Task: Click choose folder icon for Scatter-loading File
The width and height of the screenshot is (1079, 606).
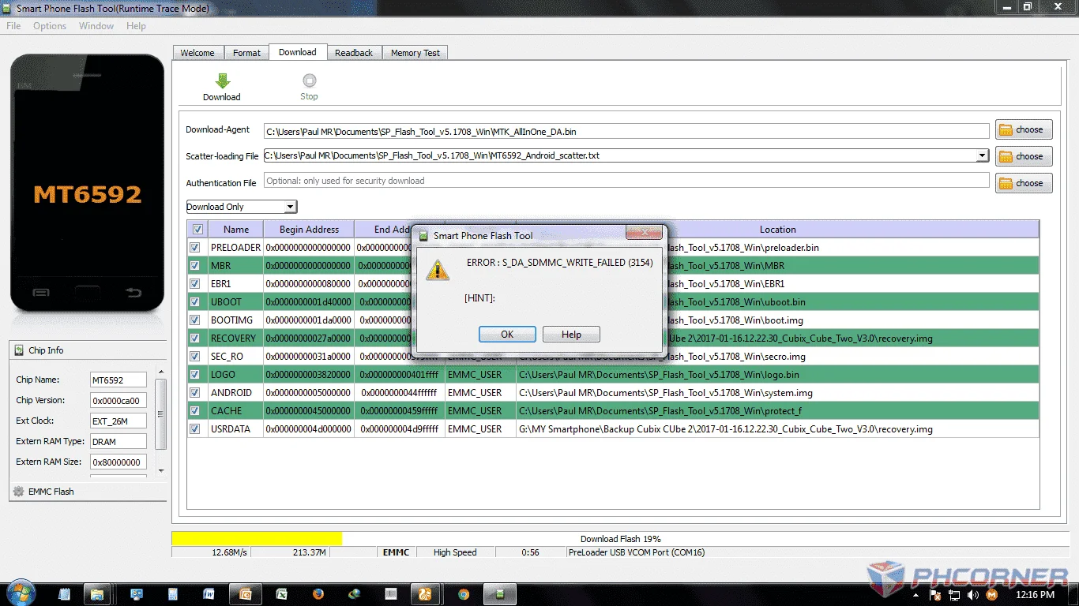Action: [1006, 156]
